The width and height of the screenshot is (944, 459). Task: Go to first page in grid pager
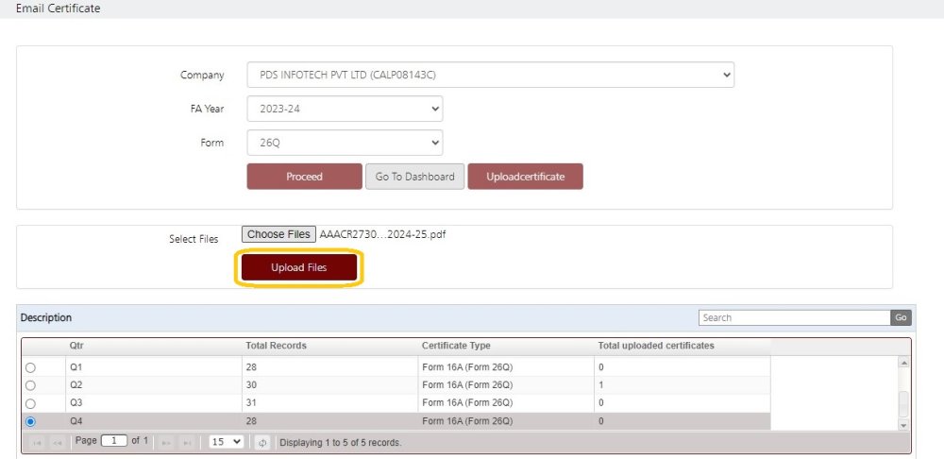tap(37, 443)
